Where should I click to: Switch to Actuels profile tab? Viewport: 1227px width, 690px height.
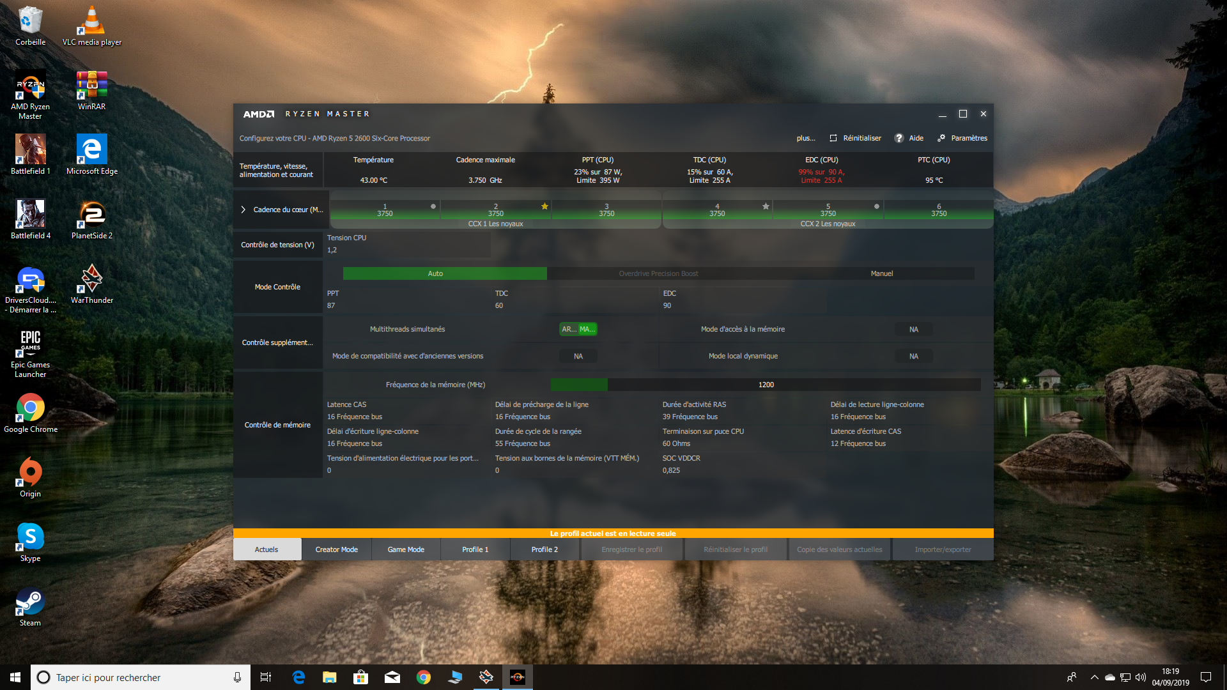[267, 549]
